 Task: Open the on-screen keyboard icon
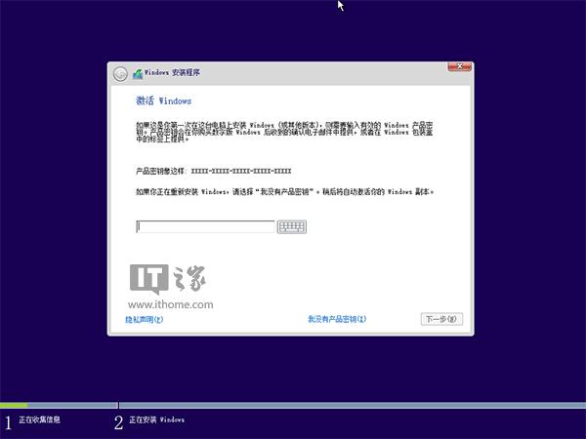[292, 226]
